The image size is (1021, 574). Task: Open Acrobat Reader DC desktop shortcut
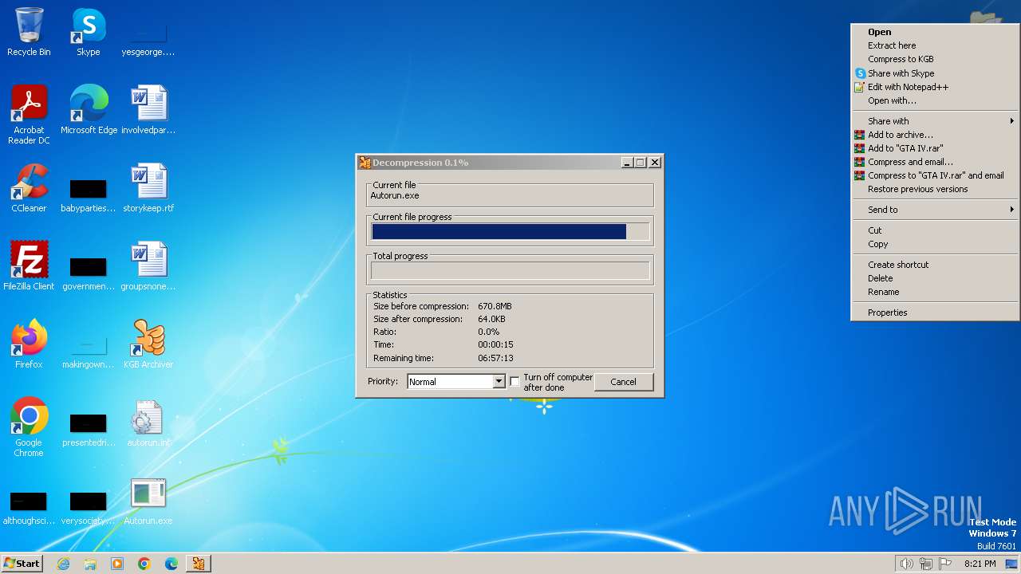tap(29, 114)
